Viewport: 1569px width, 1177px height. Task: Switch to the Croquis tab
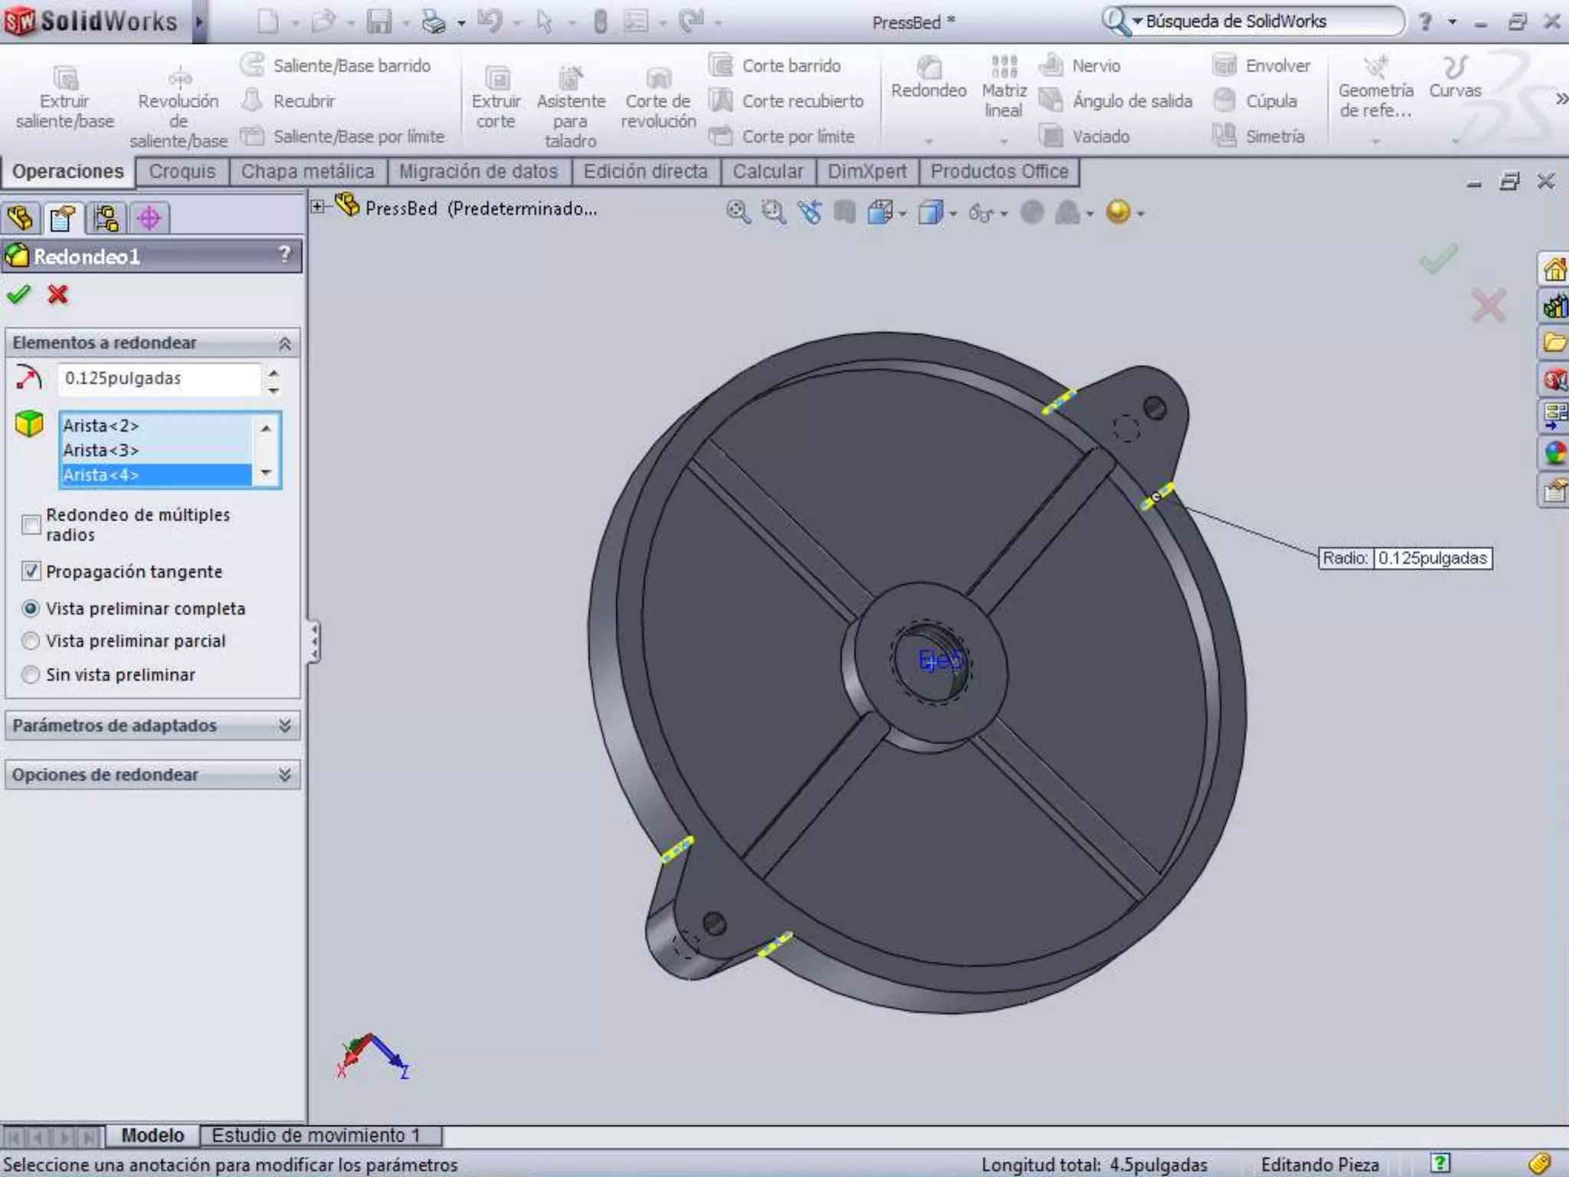point(182,172)
